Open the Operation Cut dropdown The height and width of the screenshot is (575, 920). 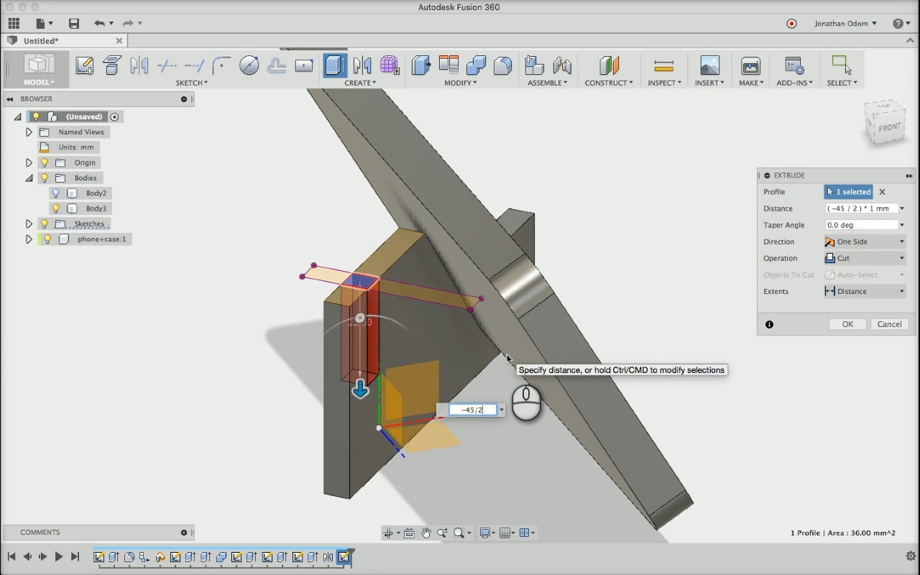tap(865, 258)
